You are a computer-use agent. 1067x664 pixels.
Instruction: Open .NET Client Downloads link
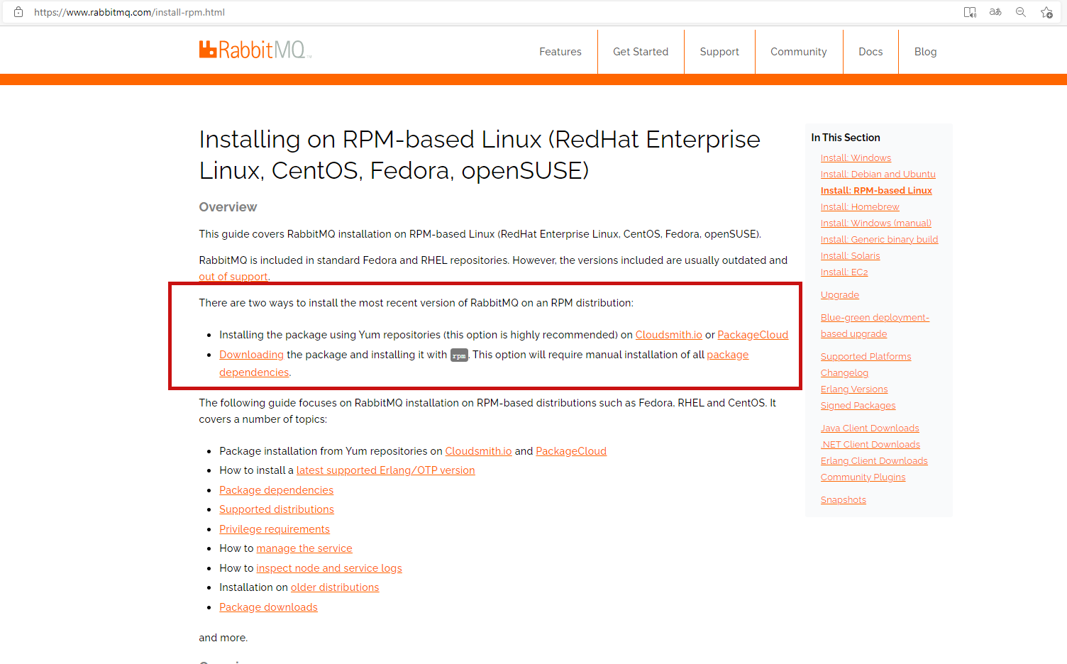click(870, 445)
